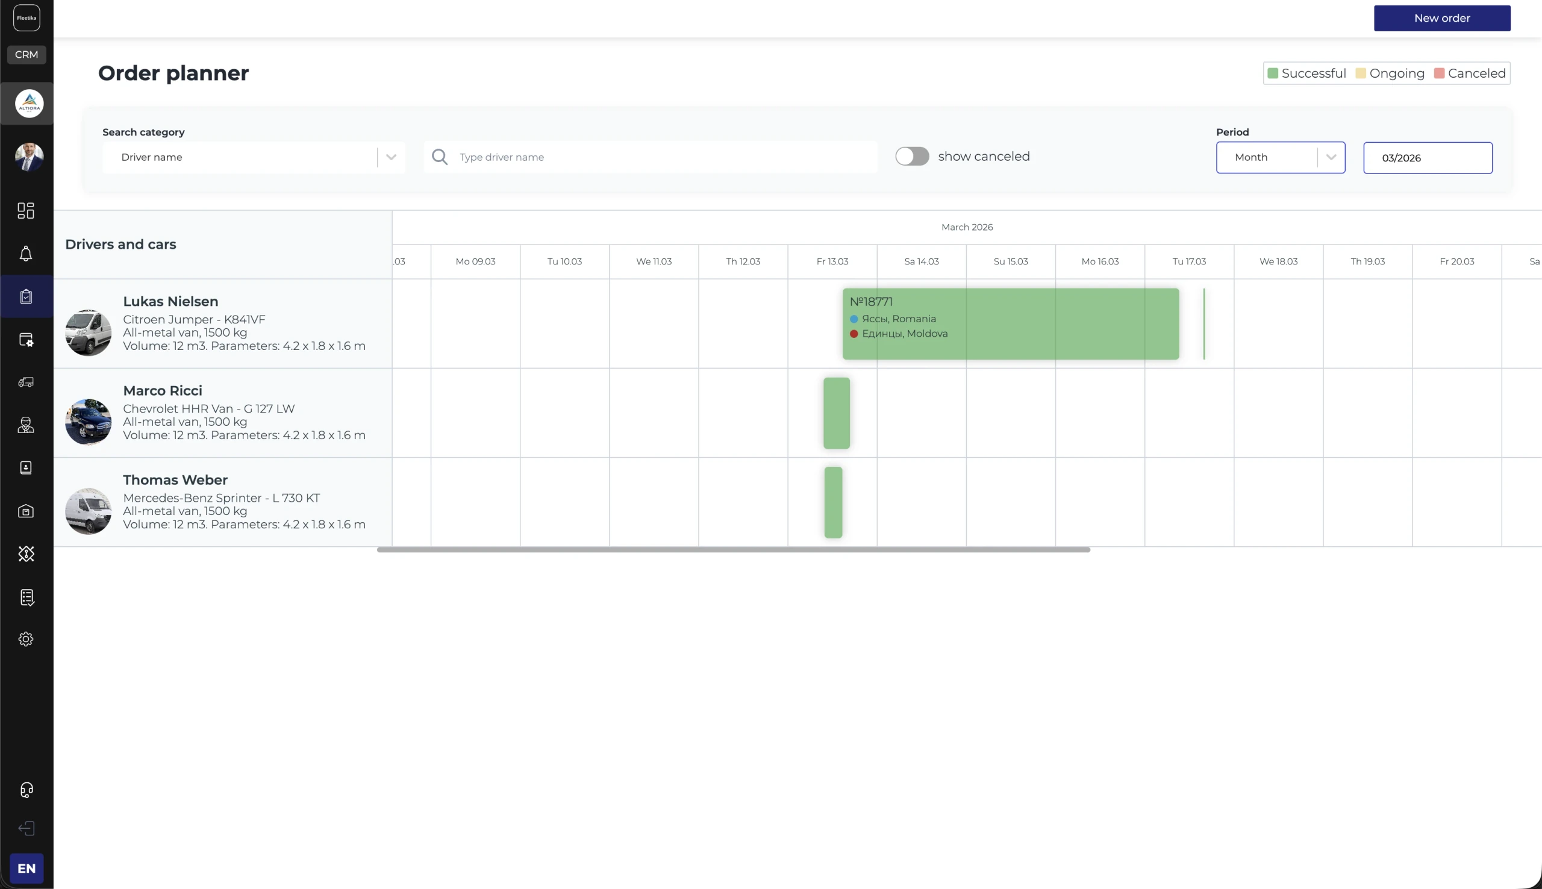Select driver name Lukas Nielsen
Image resolution: width=1542 pixels, height=889 pixels.
coord(170,302)
